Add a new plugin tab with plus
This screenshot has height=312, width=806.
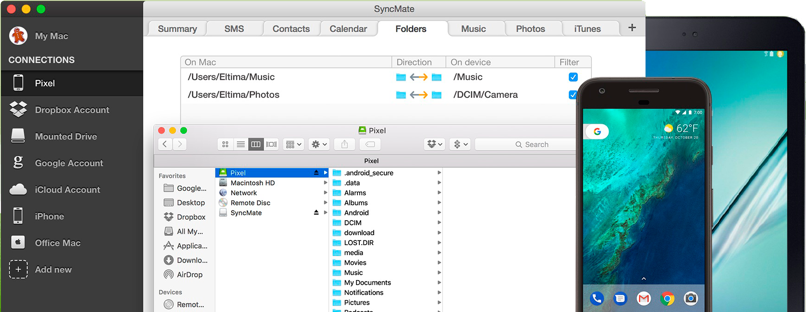point(632,28)
